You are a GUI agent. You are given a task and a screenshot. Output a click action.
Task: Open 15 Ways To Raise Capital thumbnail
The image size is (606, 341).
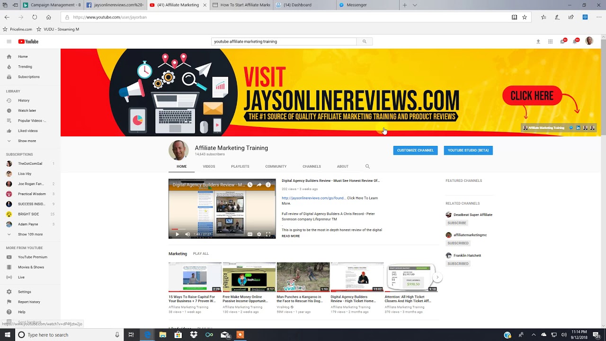pyautogui.click(x=195, y=277)
